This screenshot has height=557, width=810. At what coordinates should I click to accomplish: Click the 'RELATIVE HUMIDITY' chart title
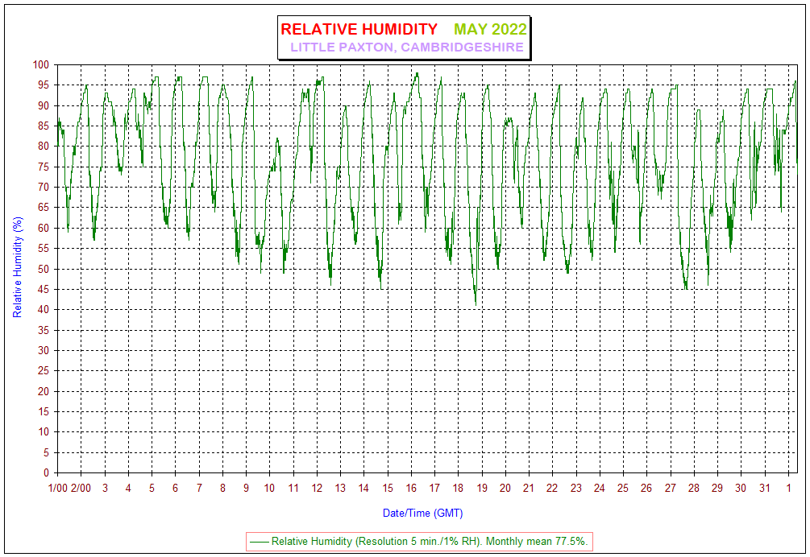click(359, 29)
